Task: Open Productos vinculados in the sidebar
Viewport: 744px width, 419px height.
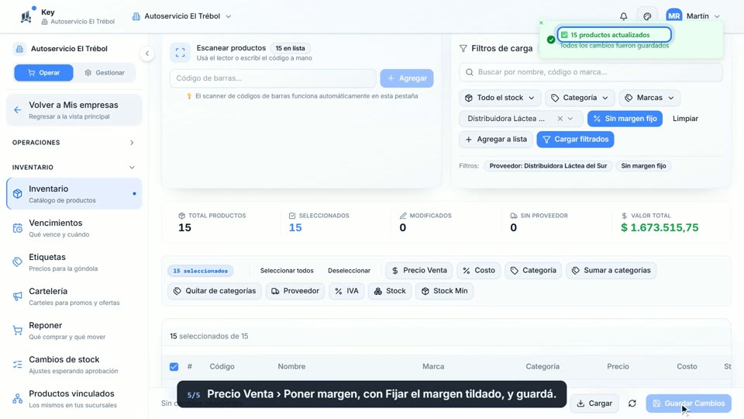Action: click(74, 399)
